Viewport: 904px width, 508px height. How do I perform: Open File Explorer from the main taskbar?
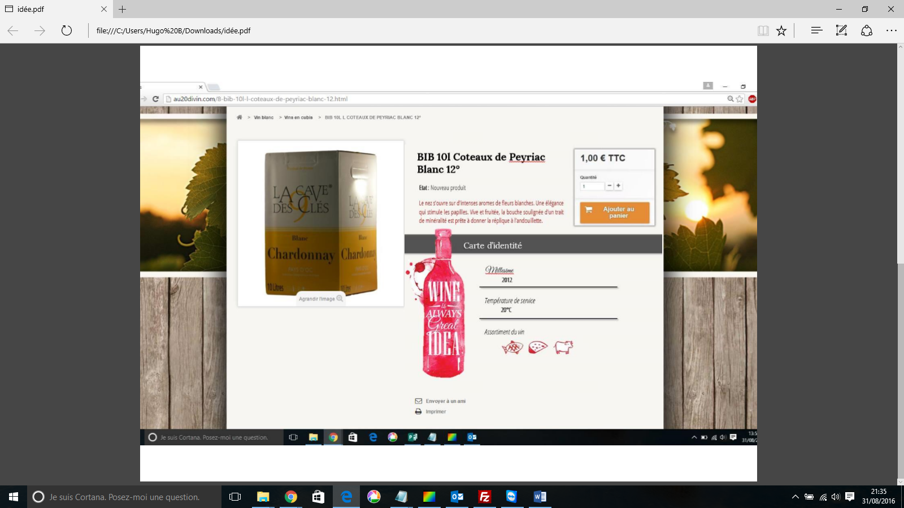click(x=263, y=497)
